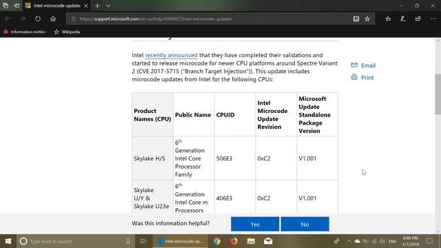Add notes with pen icon
This screenshot has height=248, width=441.
click(x=403, y=19)
